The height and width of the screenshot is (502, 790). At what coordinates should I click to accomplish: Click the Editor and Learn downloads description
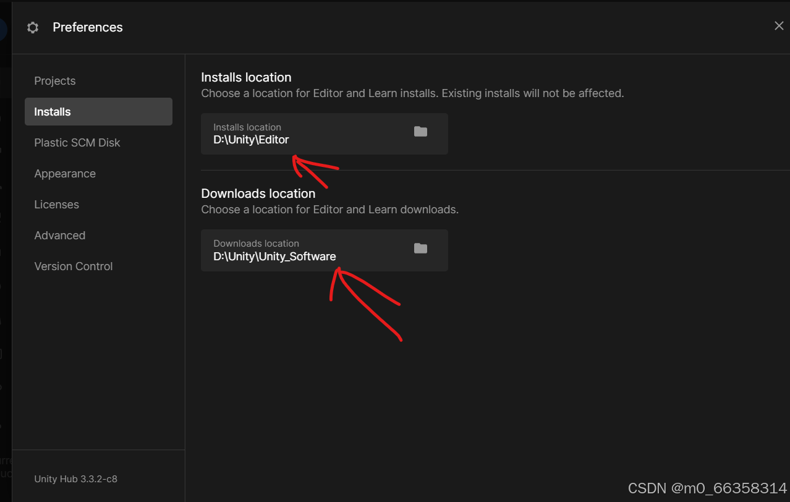(x=329, y=210)
